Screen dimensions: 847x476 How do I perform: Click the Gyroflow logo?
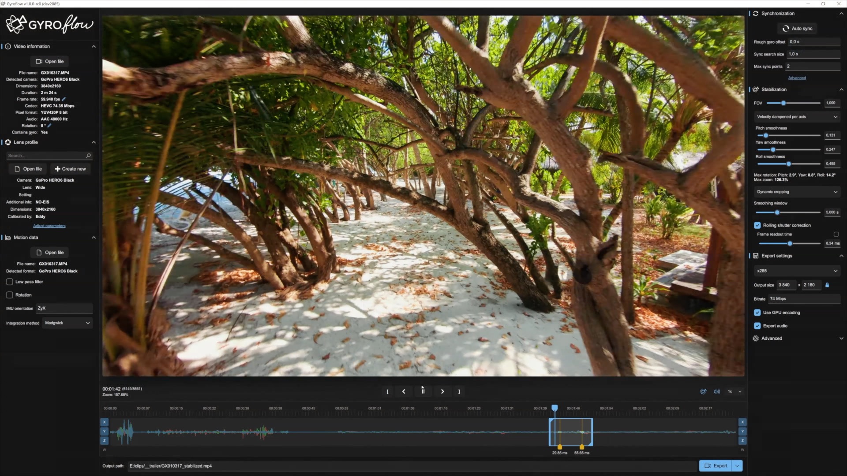click(x=49, y=24)
